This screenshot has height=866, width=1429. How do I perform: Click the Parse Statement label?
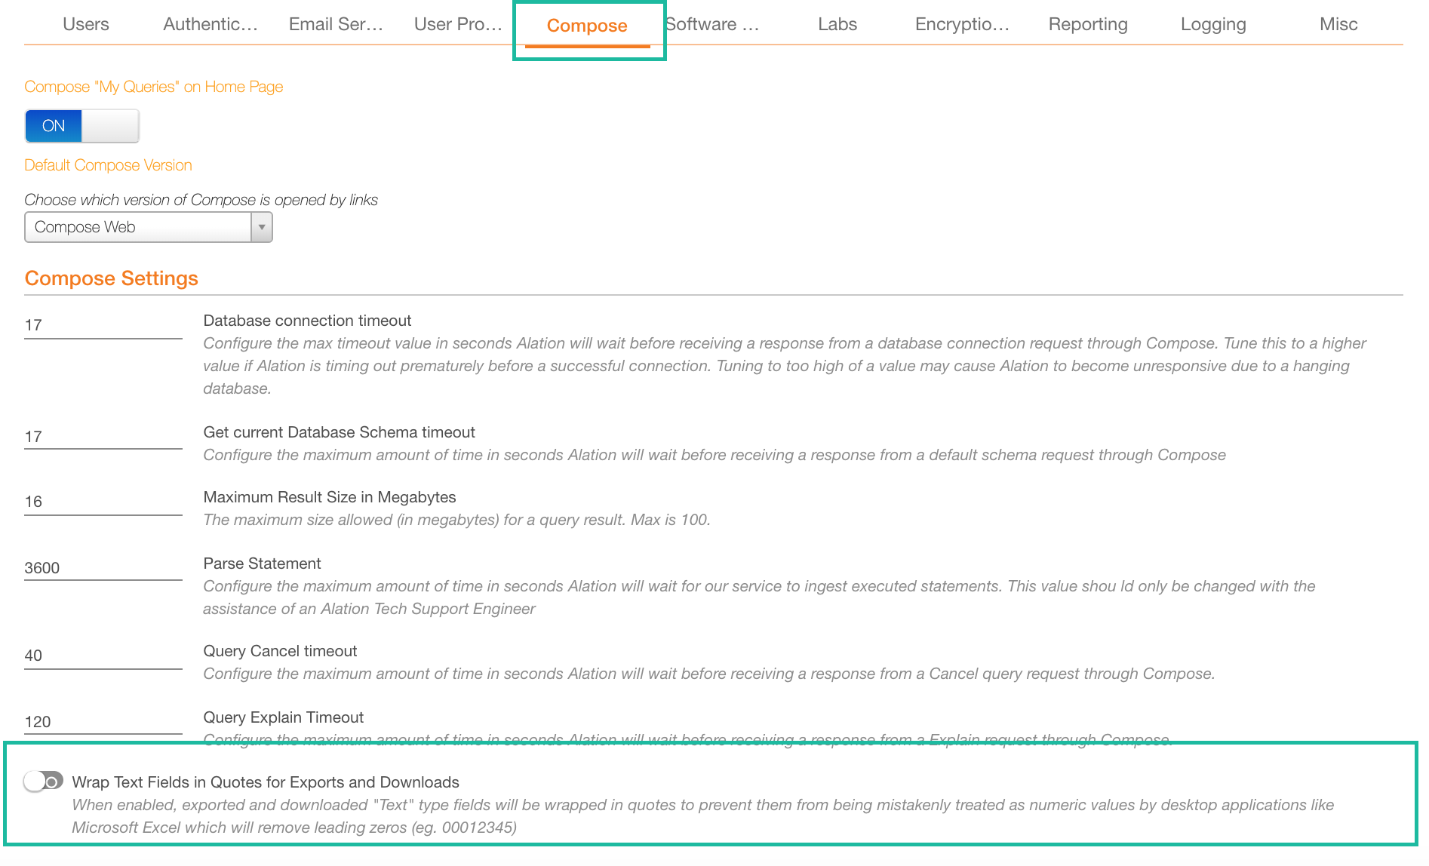pyautogui.click(x=262, y=564)
